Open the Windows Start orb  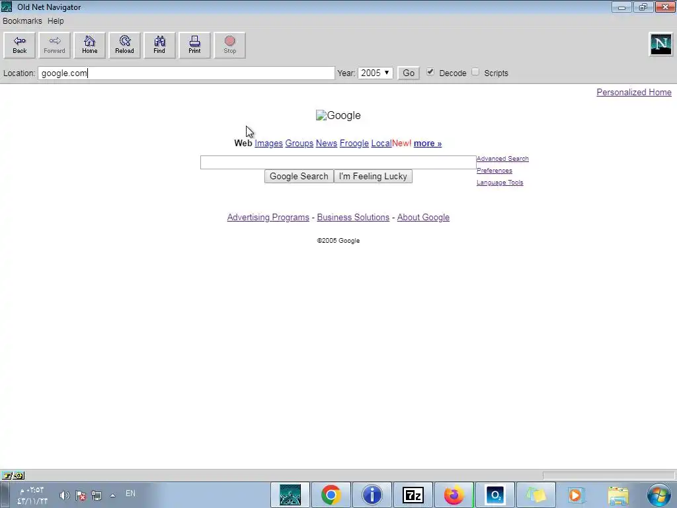pyautogui.click(x=659, y=495)
